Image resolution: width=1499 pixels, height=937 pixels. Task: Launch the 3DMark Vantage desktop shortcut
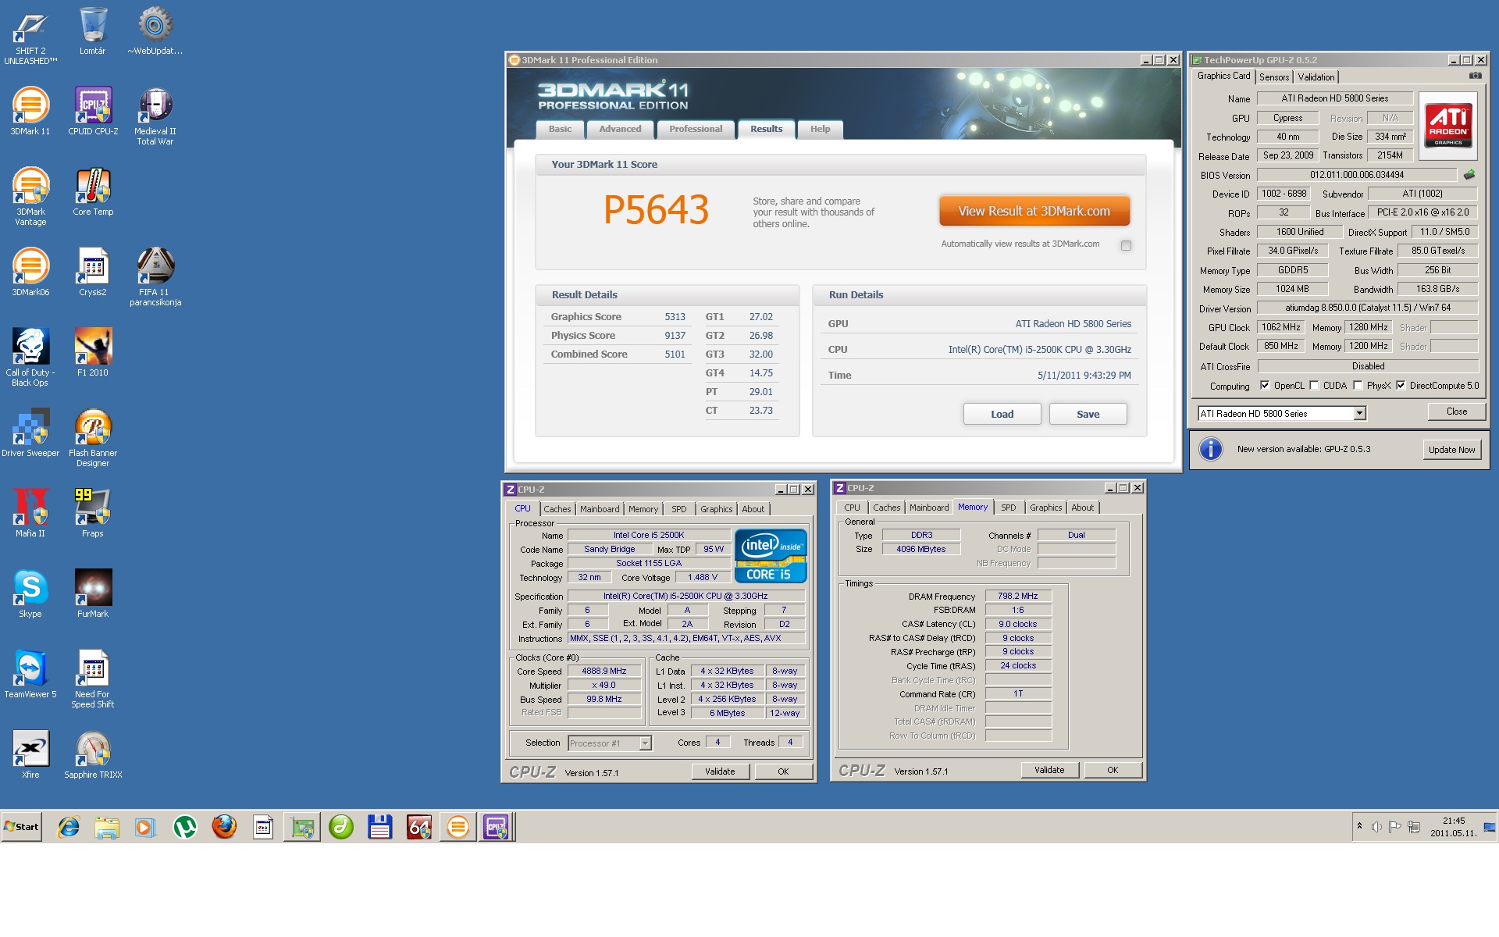[30, 197]
